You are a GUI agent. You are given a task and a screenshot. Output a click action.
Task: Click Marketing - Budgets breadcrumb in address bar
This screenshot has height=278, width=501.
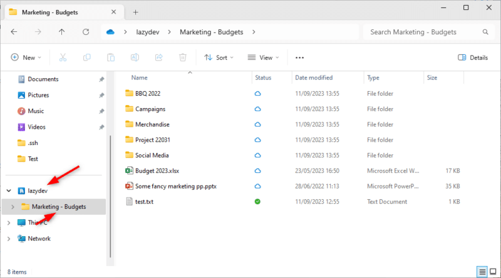(x=211, y=32)
